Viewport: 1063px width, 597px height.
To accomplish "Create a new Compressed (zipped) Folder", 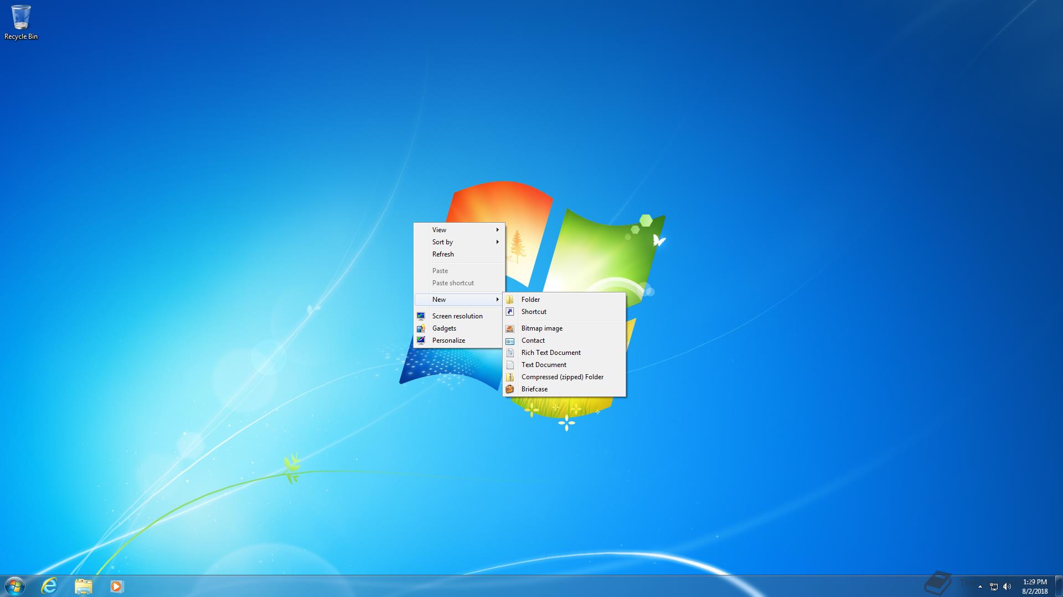I will pyautogui.click(x=564, y=377).
